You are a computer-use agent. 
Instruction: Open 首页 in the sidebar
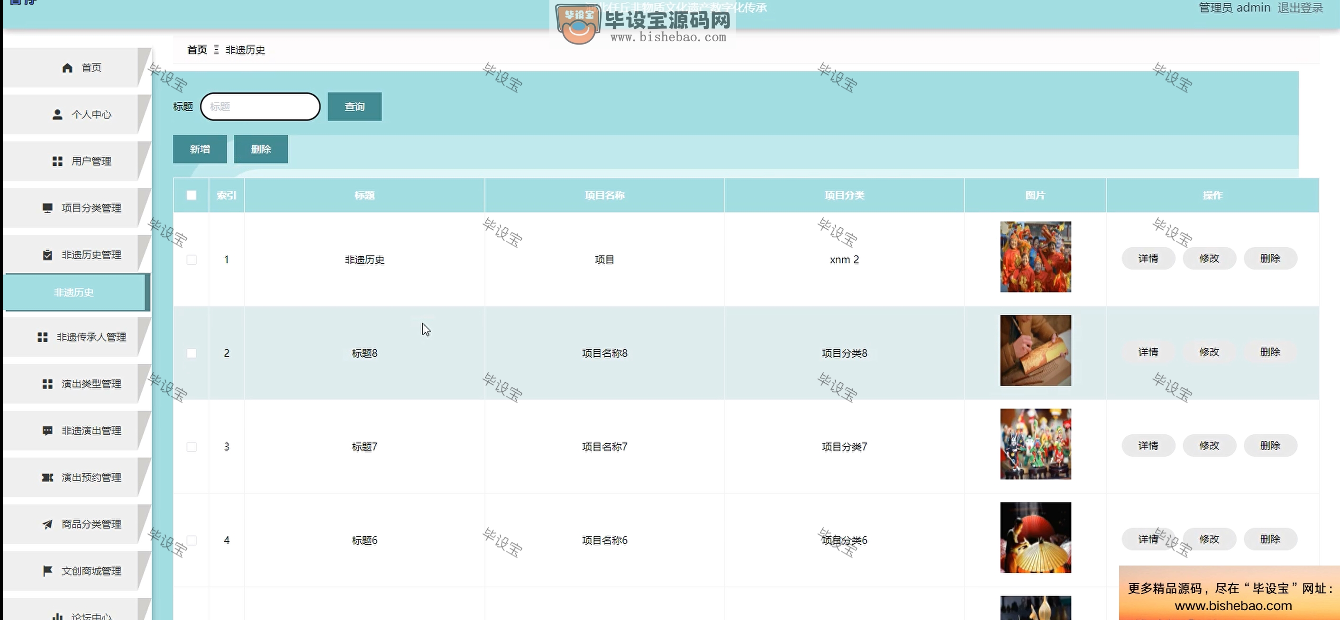[x=77, y=68]
